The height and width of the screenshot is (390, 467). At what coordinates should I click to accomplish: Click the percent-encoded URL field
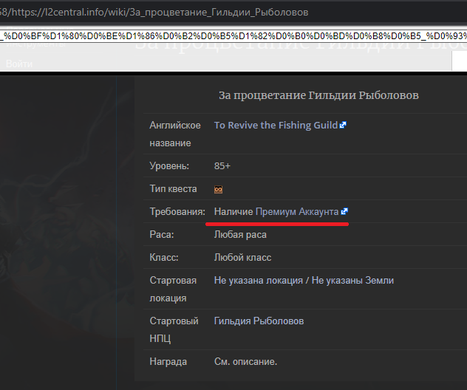coord(234,36)
